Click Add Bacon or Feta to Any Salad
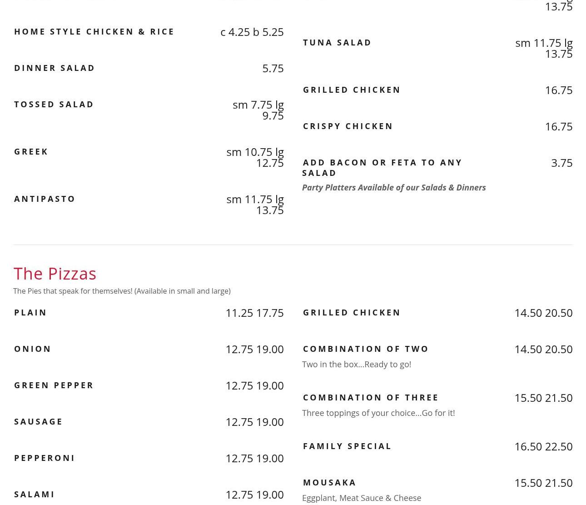 pos(382,167)
